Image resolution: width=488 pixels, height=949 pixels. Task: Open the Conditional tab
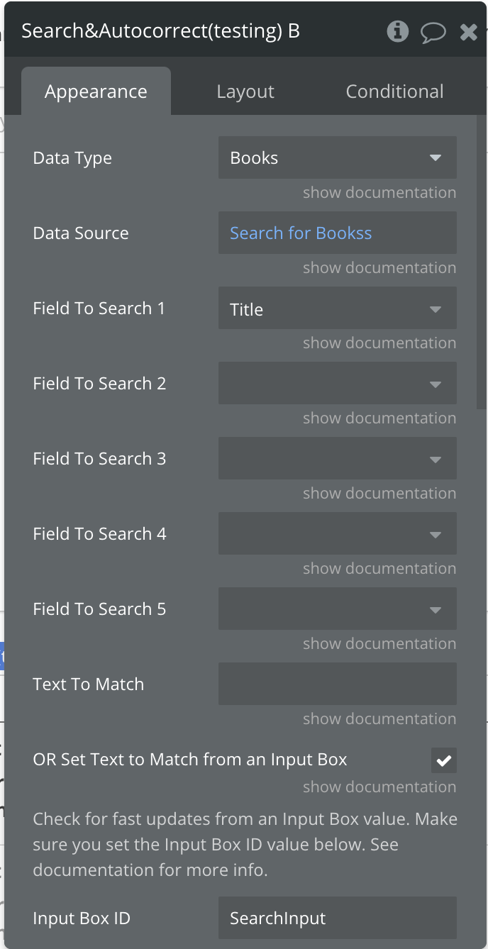(x=394, y=91)
